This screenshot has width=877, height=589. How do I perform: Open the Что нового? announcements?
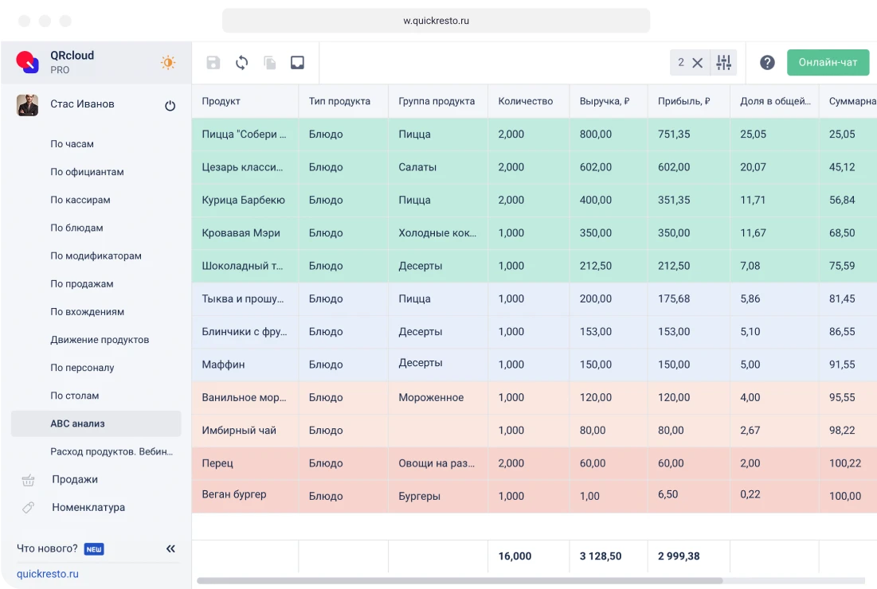[x=48, y=548]
